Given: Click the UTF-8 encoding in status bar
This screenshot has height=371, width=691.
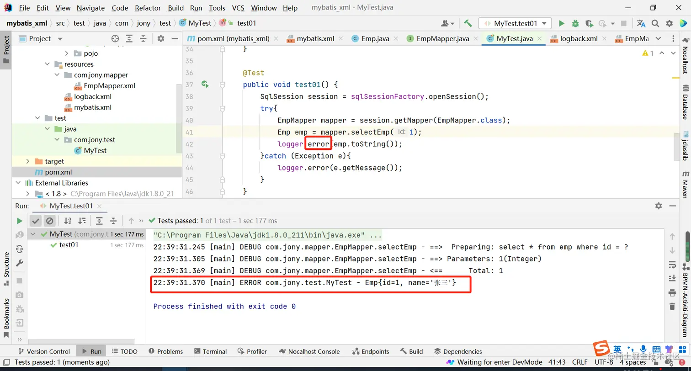Looking at the screenshot, I should click(604, 362).
